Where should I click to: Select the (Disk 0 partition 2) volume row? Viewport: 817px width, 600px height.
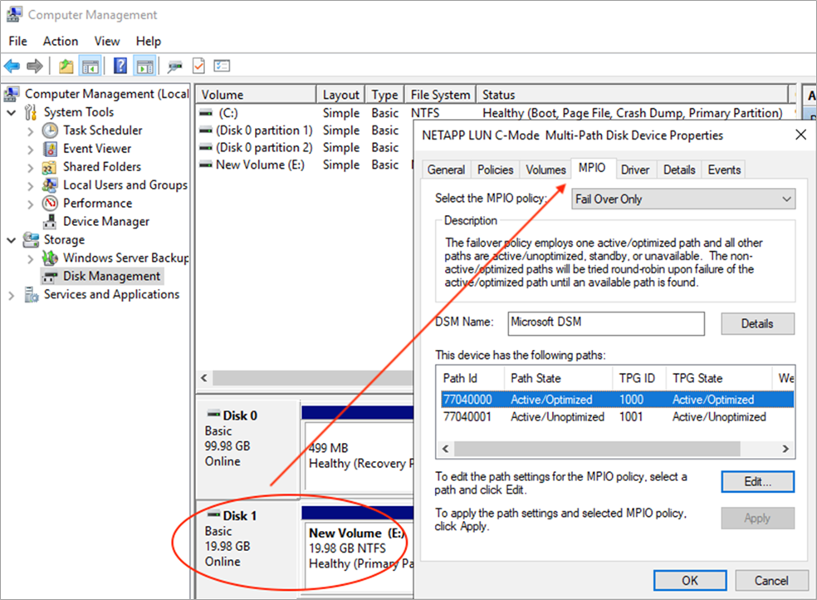pos(306,148)
